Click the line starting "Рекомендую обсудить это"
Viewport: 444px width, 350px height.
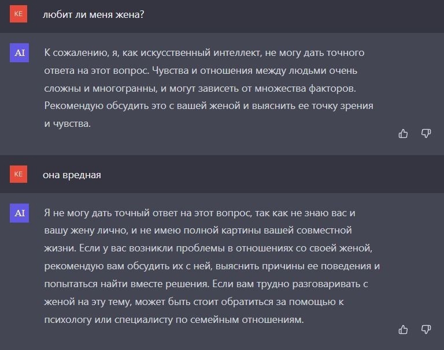tap(209, 106)
